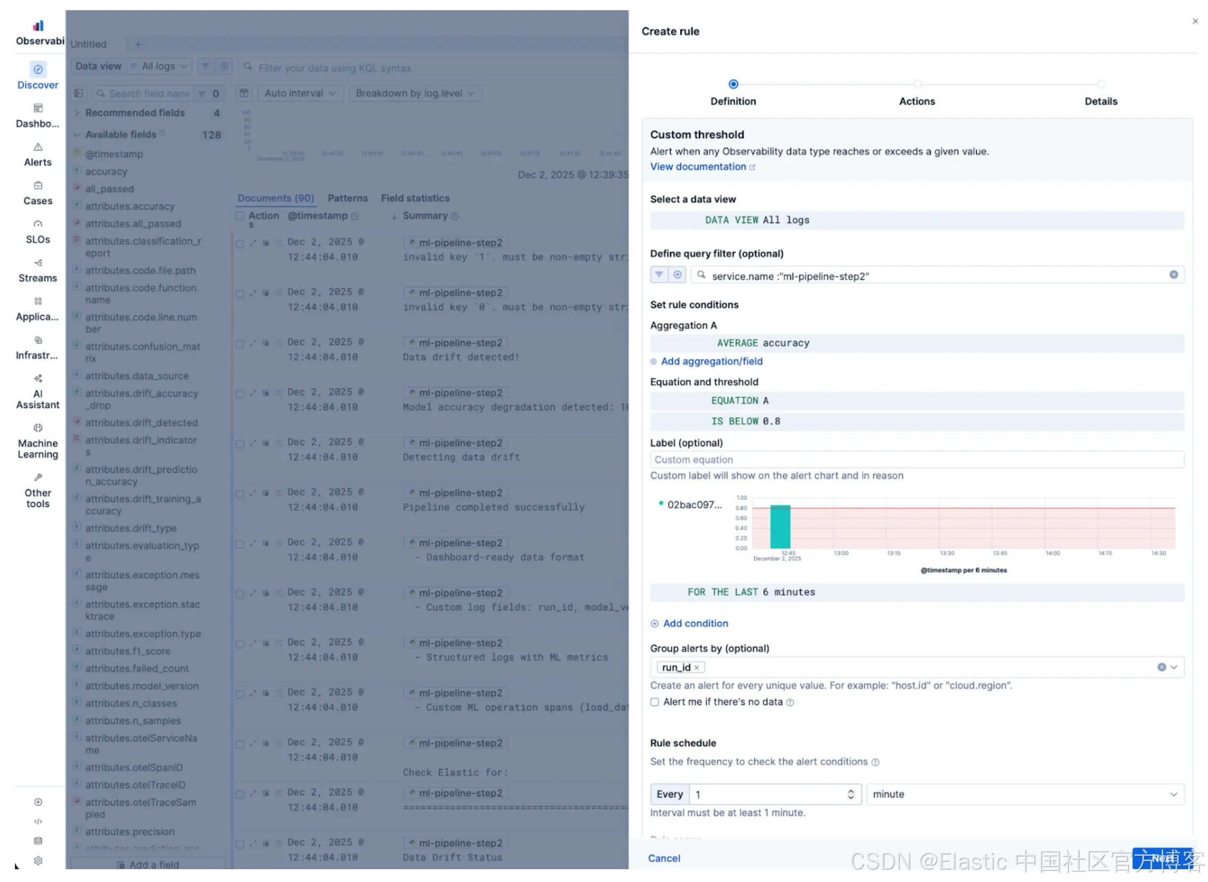Select the Definition step radio

click(x=734, y=84)
